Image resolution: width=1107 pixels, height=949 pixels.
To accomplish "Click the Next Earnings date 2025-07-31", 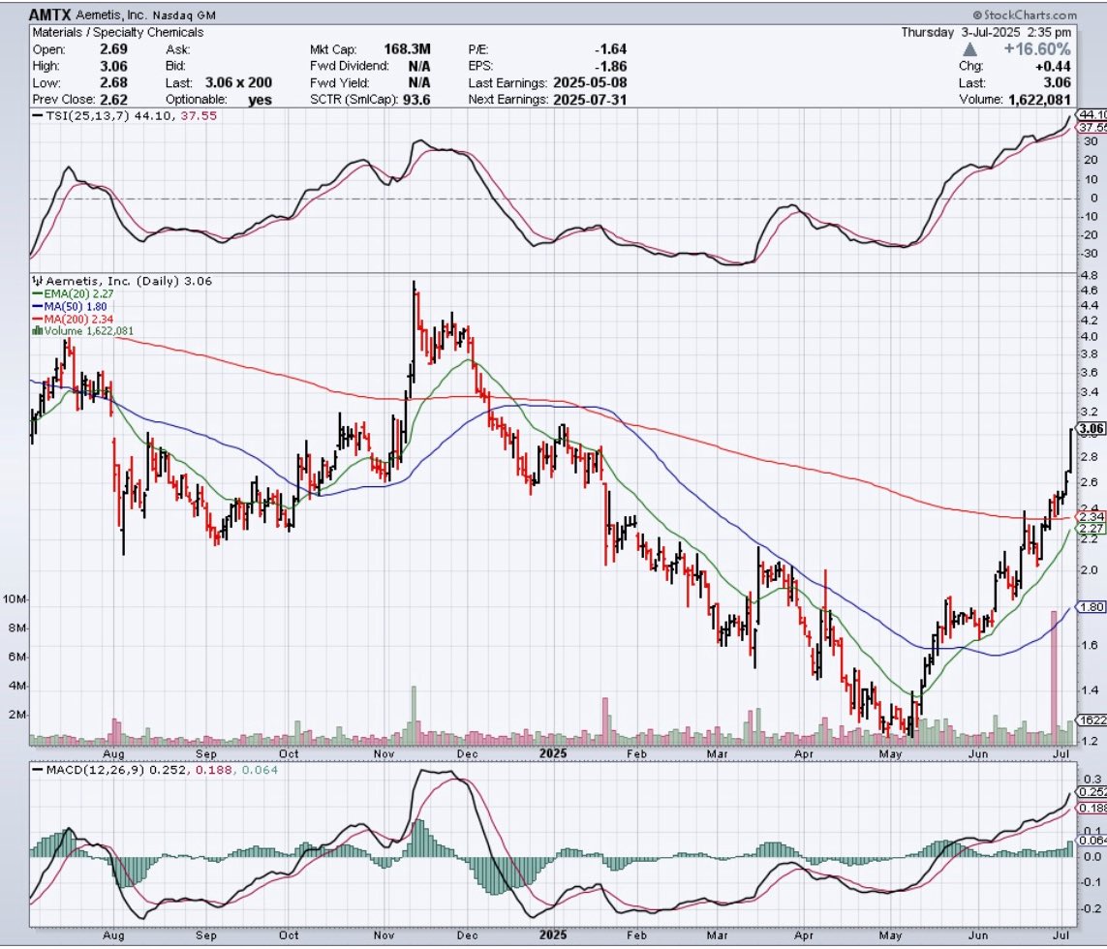I will tap(590, 100).
